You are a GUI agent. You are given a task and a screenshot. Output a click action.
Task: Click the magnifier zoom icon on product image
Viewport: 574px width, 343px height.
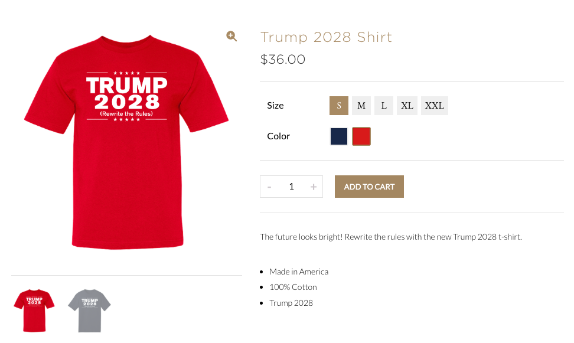coord(231,36)
